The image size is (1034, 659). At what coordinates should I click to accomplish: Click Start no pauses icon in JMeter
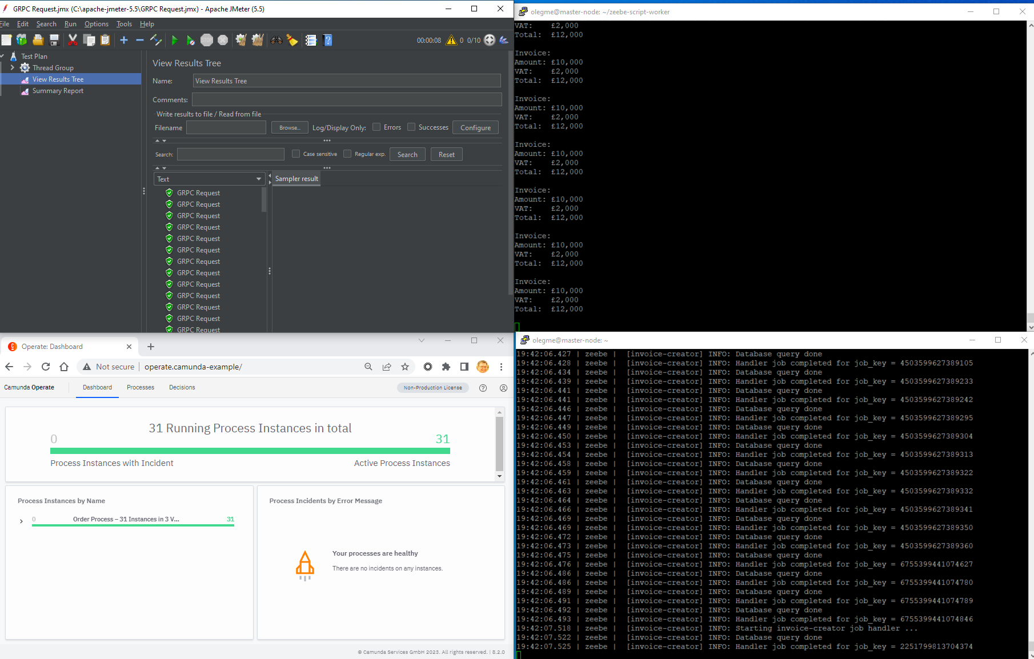(190, 40)
